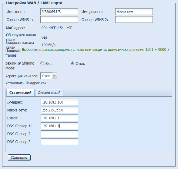Click the Агрегация каналов Откл. value box
The height and width of the screenshot is (169, 178).
(x=46, y=76)
